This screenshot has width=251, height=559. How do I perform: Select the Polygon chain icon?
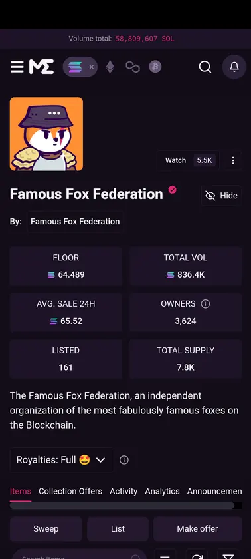[x=133, y=67]
